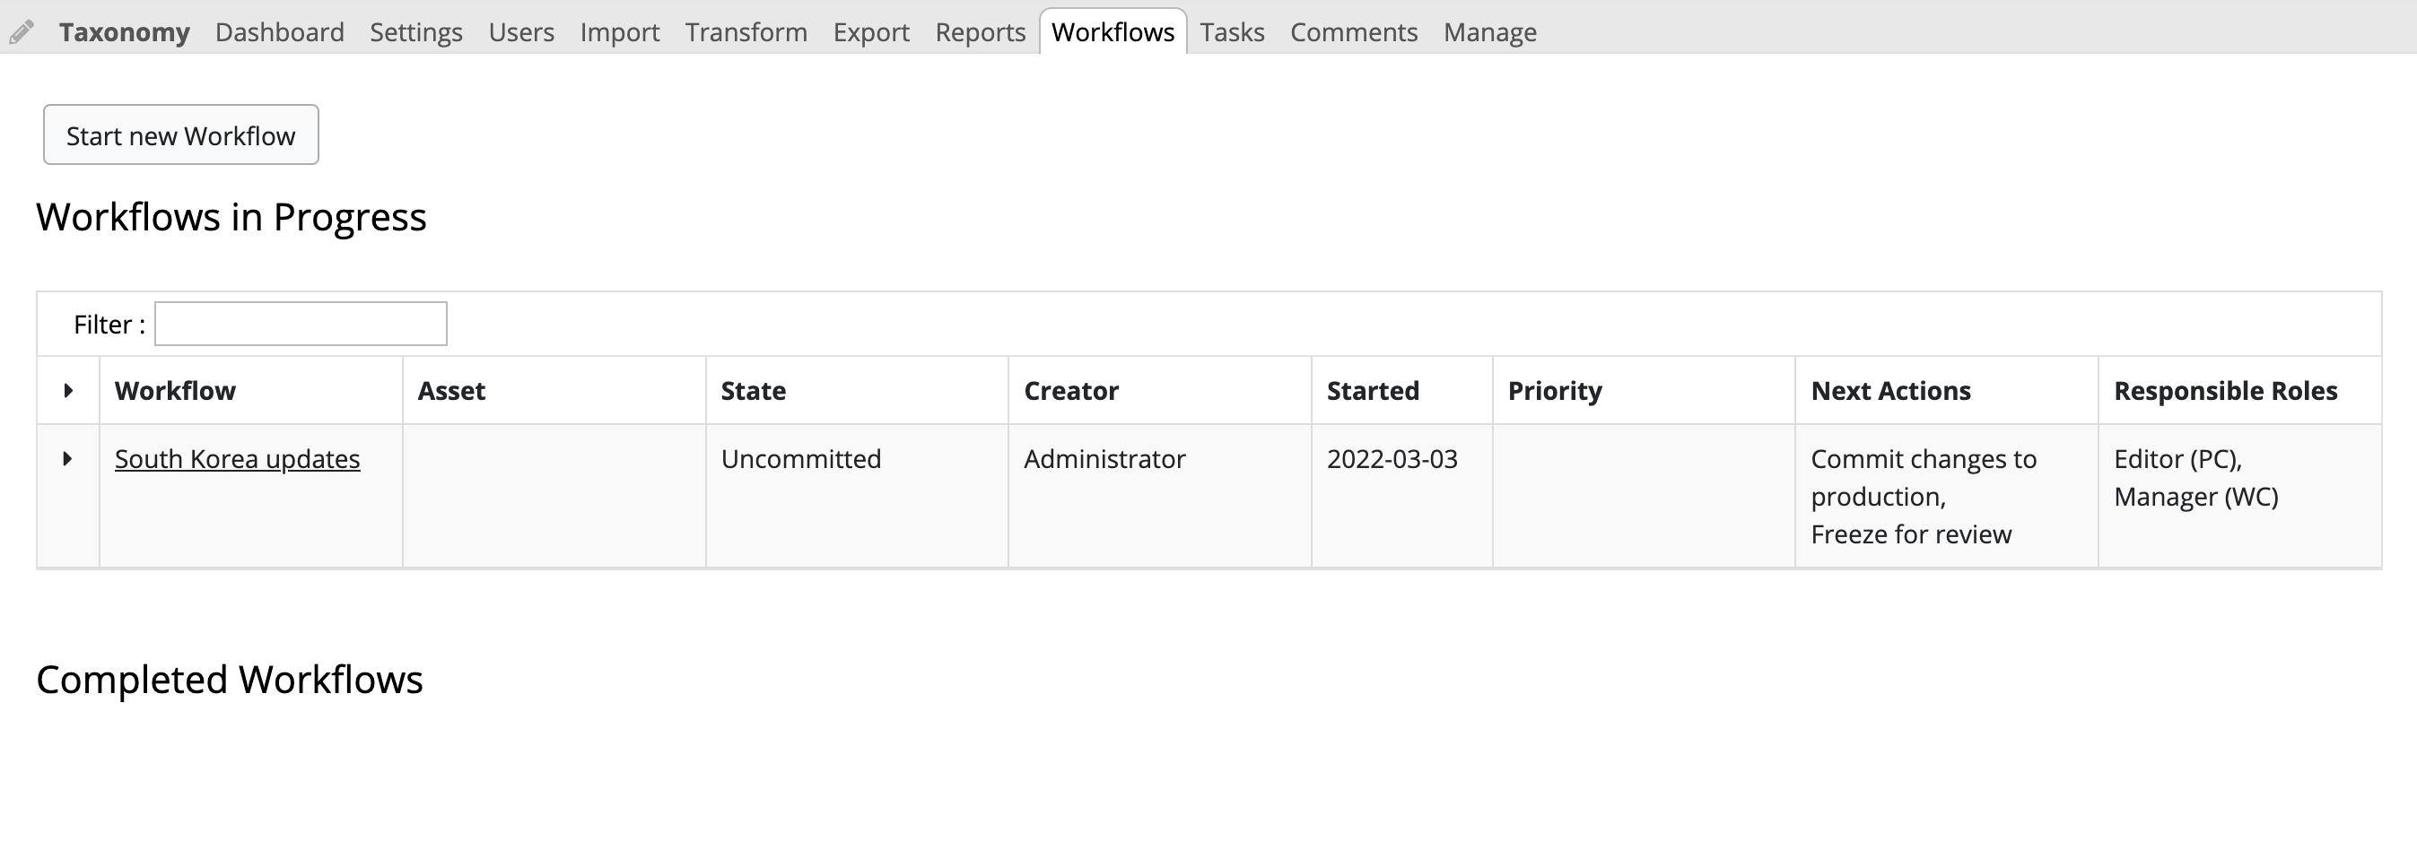This screenshot has height=850, width=2417.
Task: Click the pencil edit icon
Action: pyautogui.click(x=21, y=31)
